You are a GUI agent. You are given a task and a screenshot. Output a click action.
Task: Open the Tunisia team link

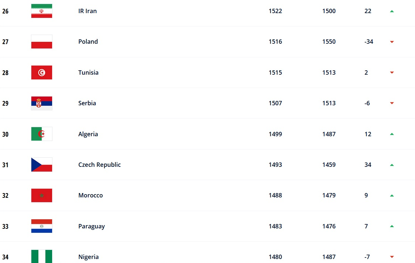89,72
